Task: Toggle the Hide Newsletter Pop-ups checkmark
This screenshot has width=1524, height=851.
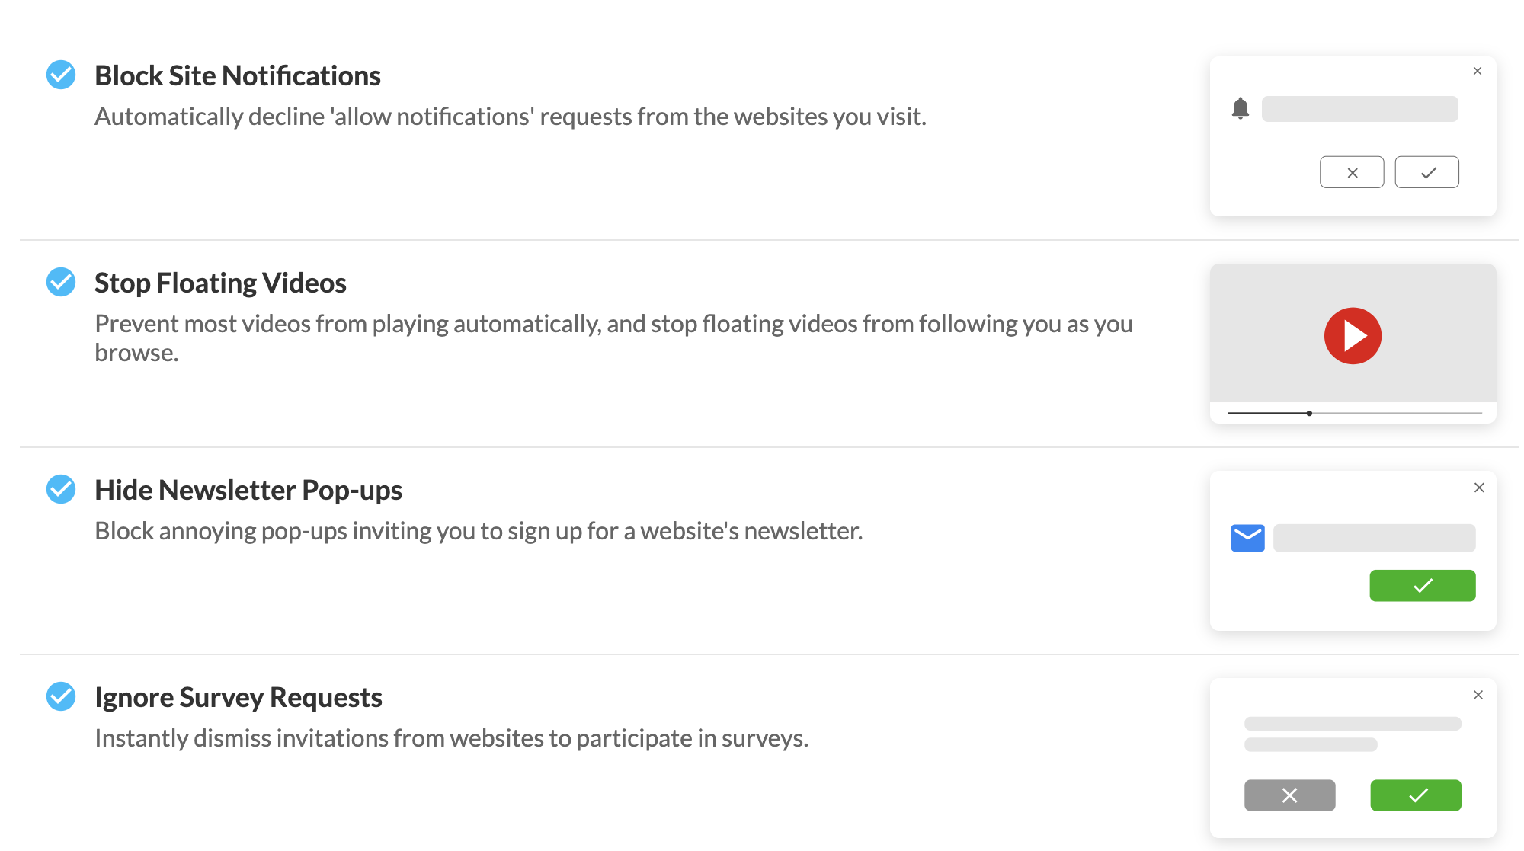Action: 61,489
